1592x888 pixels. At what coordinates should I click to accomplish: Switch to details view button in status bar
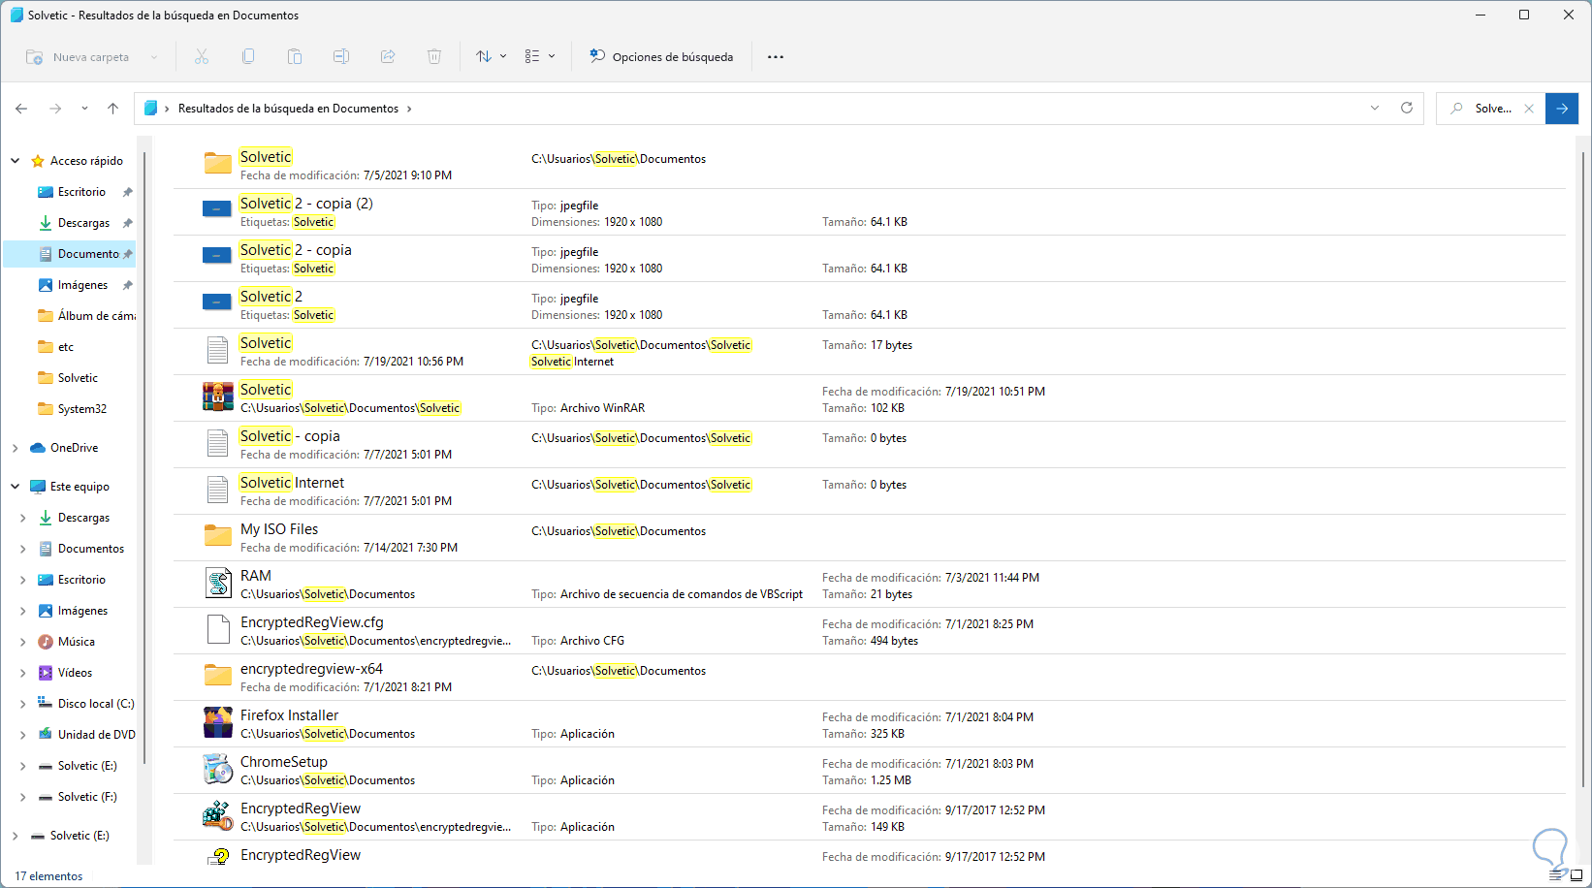click(x=1557, y=875)
